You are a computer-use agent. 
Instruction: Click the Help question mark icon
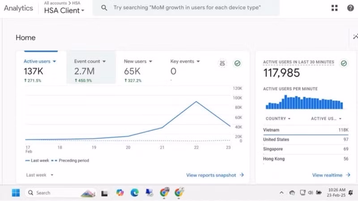pos(350,8)
